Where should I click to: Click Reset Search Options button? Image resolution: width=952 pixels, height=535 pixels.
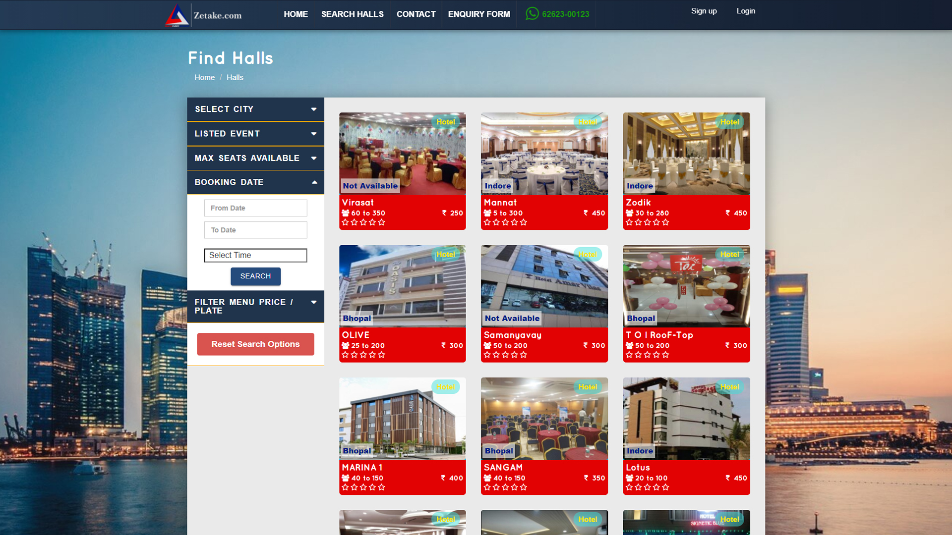(255, 344)
